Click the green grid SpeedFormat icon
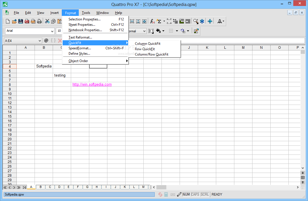This screenshot has width=308, height=201. 182,21
